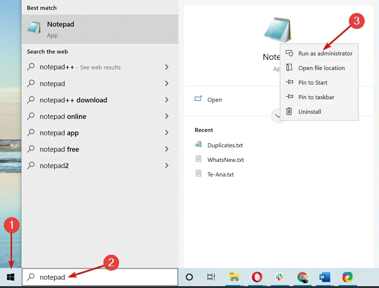Open Chrome from the taskbar
Screen dimensions: 379x288
click(x=302, y=277)
